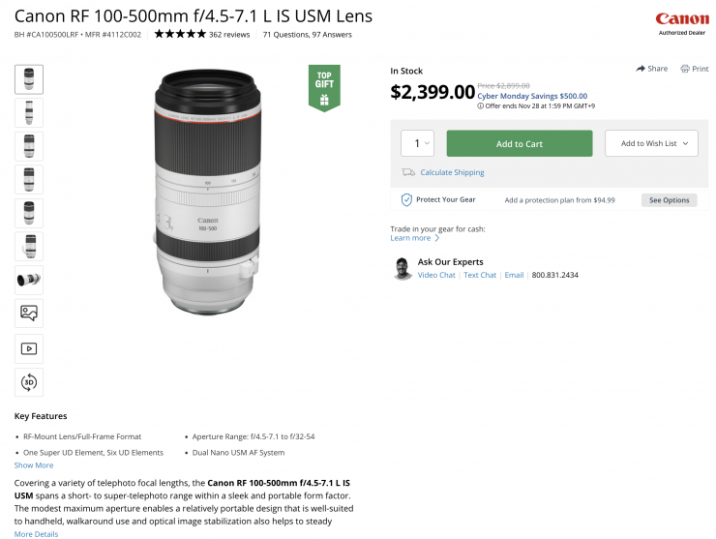Open the Calculate Shipping link

(x=452, y=172)
